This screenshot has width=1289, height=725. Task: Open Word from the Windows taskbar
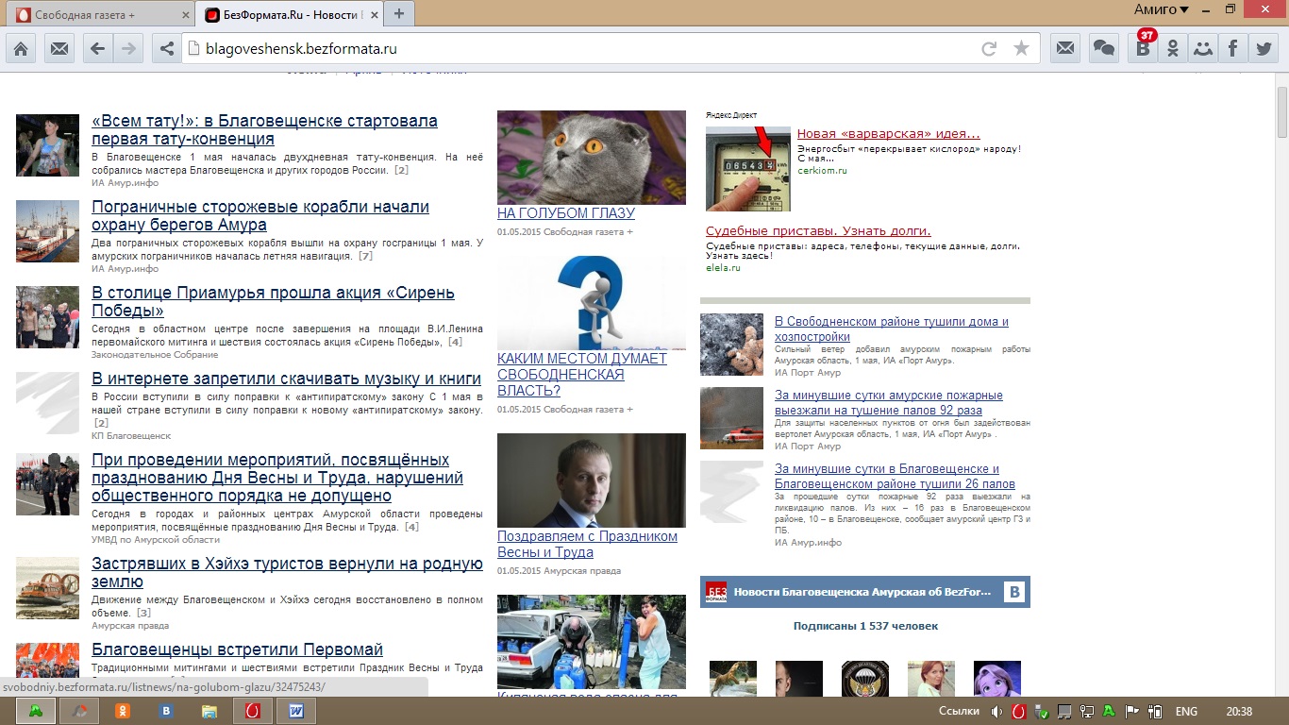pyautogui.click(x=295, y=711)
